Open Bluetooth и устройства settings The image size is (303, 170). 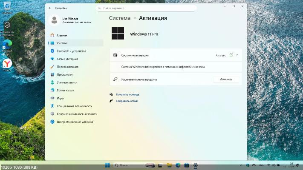coord(70,51)
